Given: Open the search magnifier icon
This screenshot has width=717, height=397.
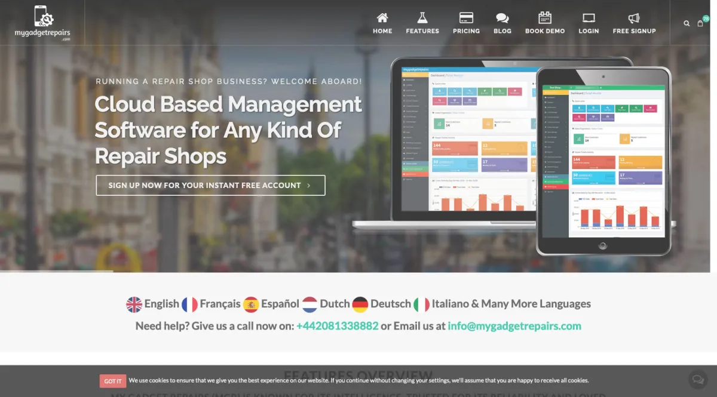Looking at the screenshot, I should click(x=687, y=23).
